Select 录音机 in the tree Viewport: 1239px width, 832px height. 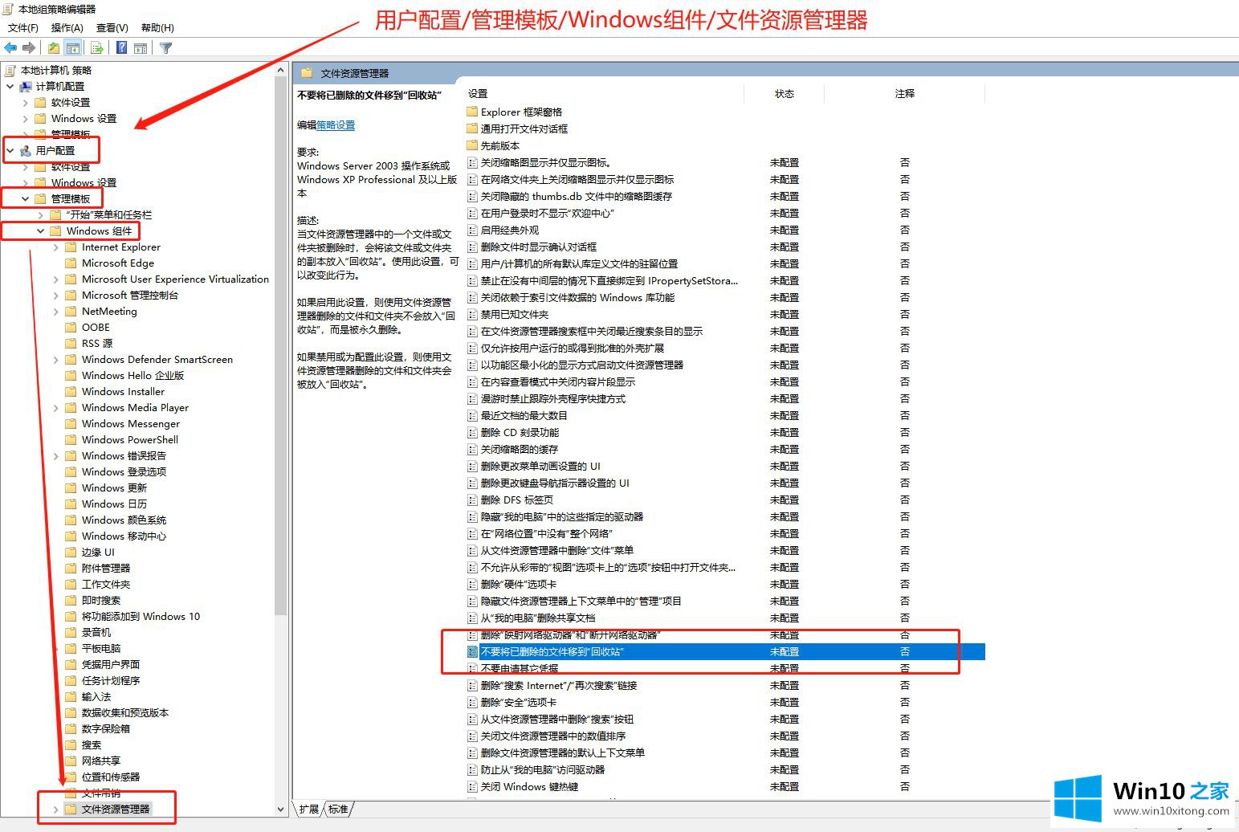[96, 632]
